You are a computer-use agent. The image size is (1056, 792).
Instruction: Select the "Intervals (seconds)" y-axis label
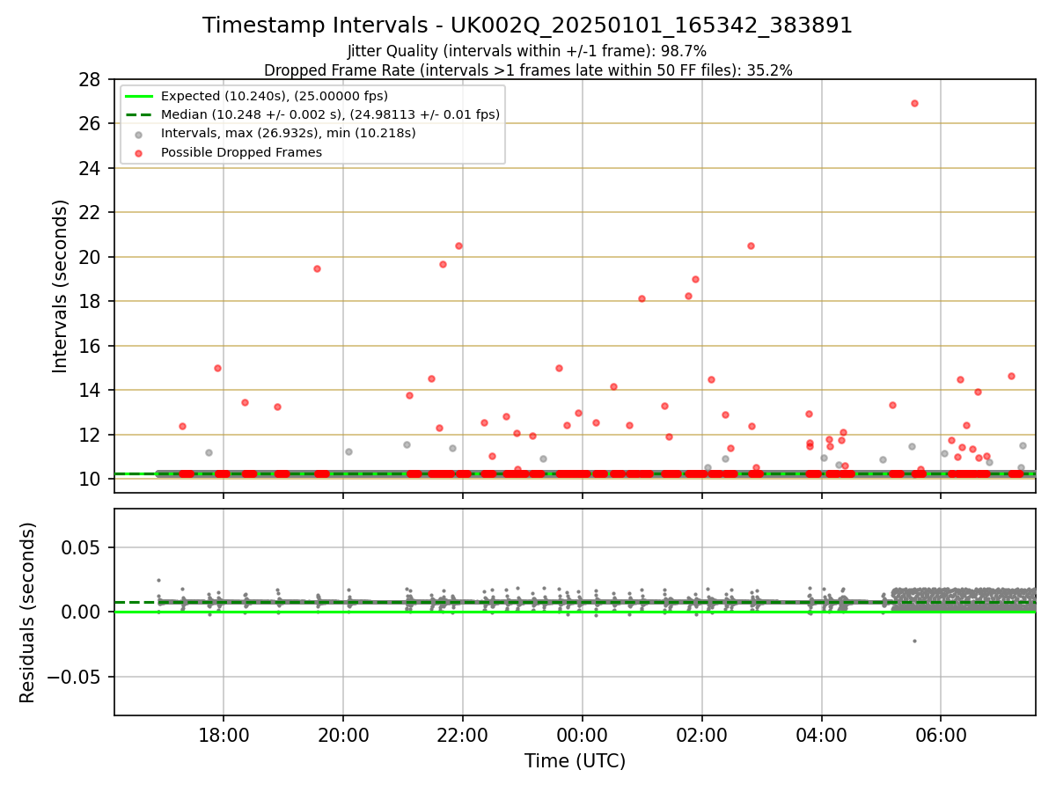60,286
